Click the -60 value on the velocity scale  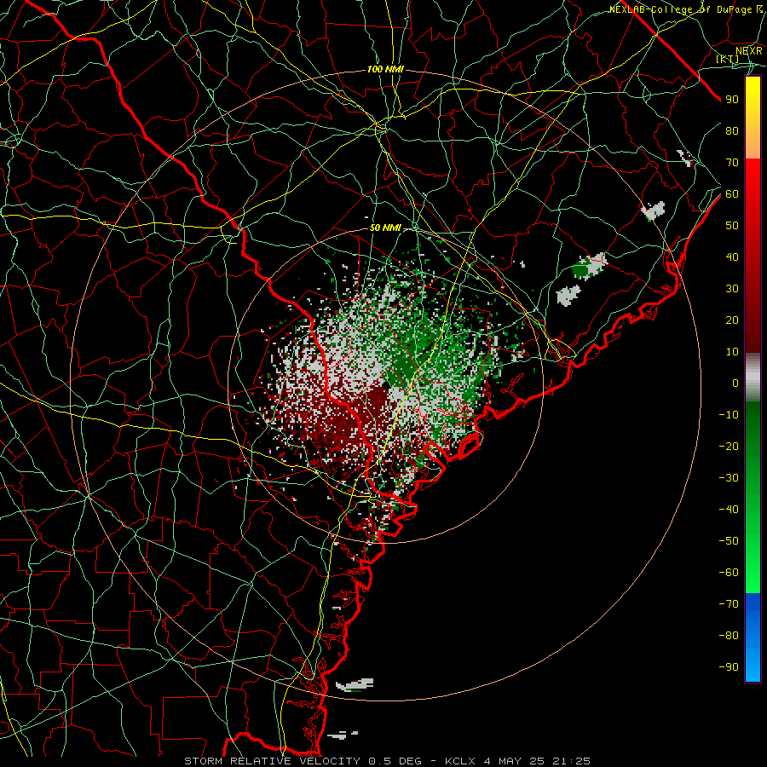(729, 573)
